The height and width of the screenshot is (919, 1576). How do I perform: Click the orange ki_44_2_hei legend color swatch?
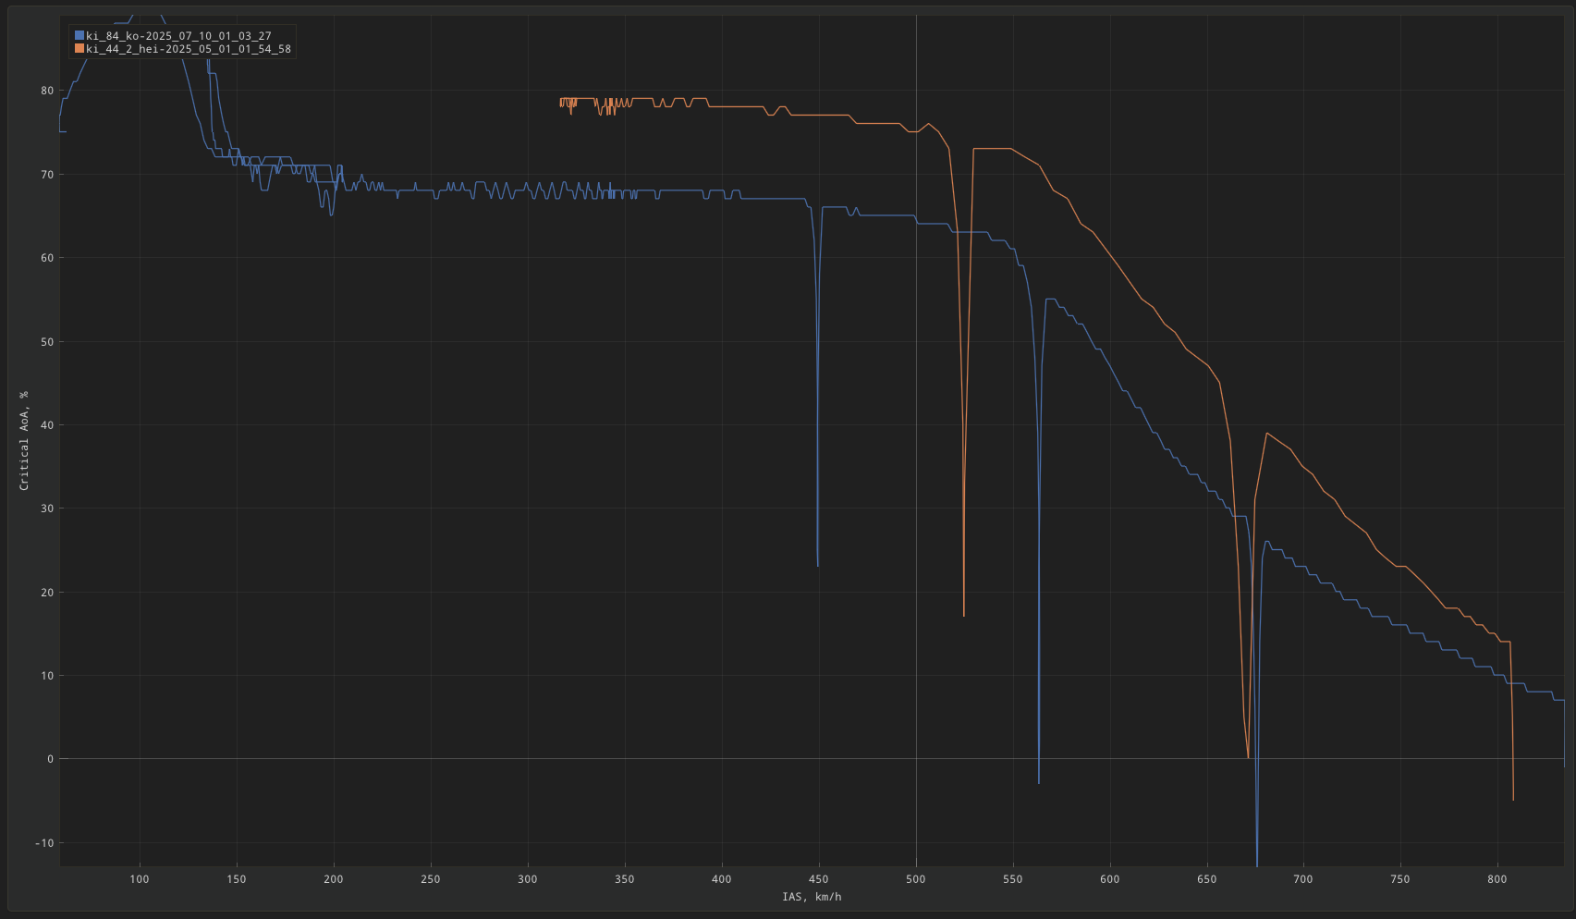[x=79, y=49]
